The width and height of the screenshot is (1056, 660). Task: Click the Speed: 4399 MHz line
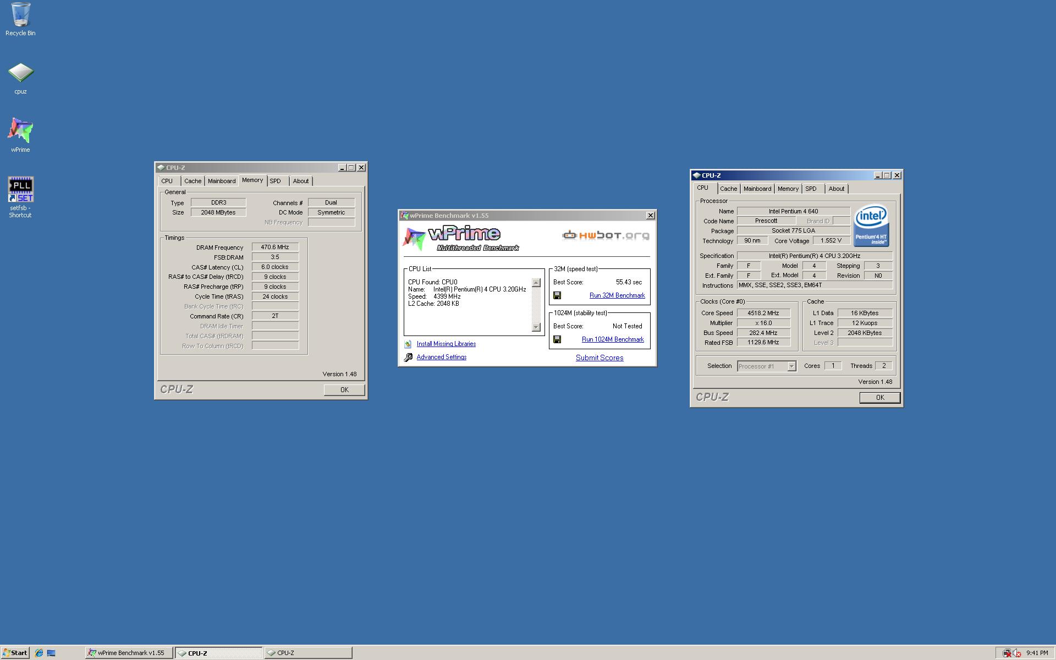pos(435,296)
